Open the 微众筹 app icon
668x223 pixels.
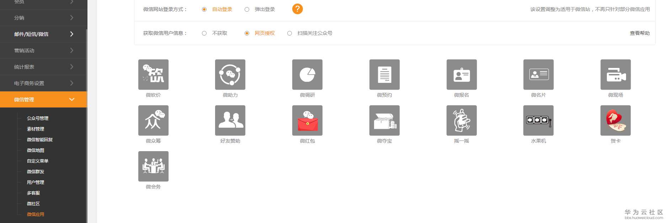pos(153,120)
